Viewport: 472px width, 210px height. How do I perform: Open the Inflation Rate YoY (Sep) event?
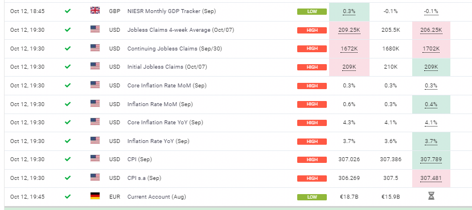tap(158, 141)
